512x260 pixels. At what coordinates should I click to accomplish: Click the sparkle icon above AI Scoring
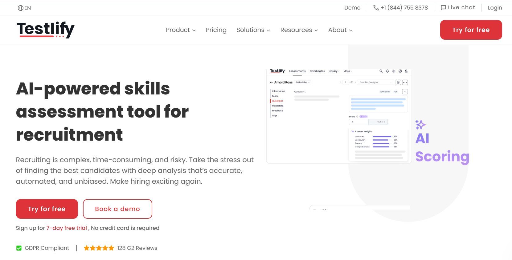420,125
